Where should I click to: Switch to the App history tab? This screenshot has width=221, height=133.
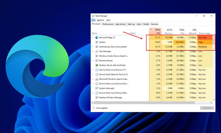[120, 24]
